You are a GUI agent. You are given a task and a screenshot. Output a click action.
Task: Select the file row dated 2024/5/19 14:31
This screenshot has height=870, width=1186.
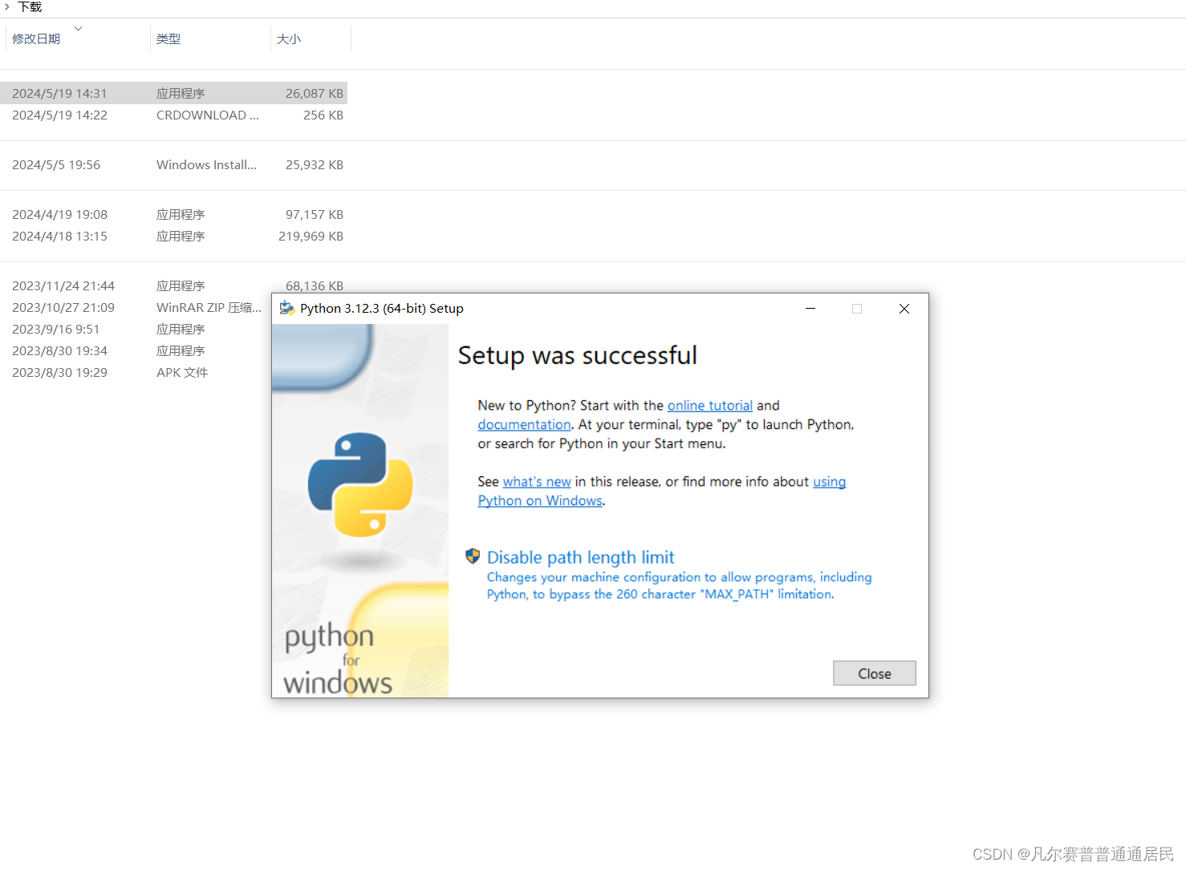click(x=173, y=93)
